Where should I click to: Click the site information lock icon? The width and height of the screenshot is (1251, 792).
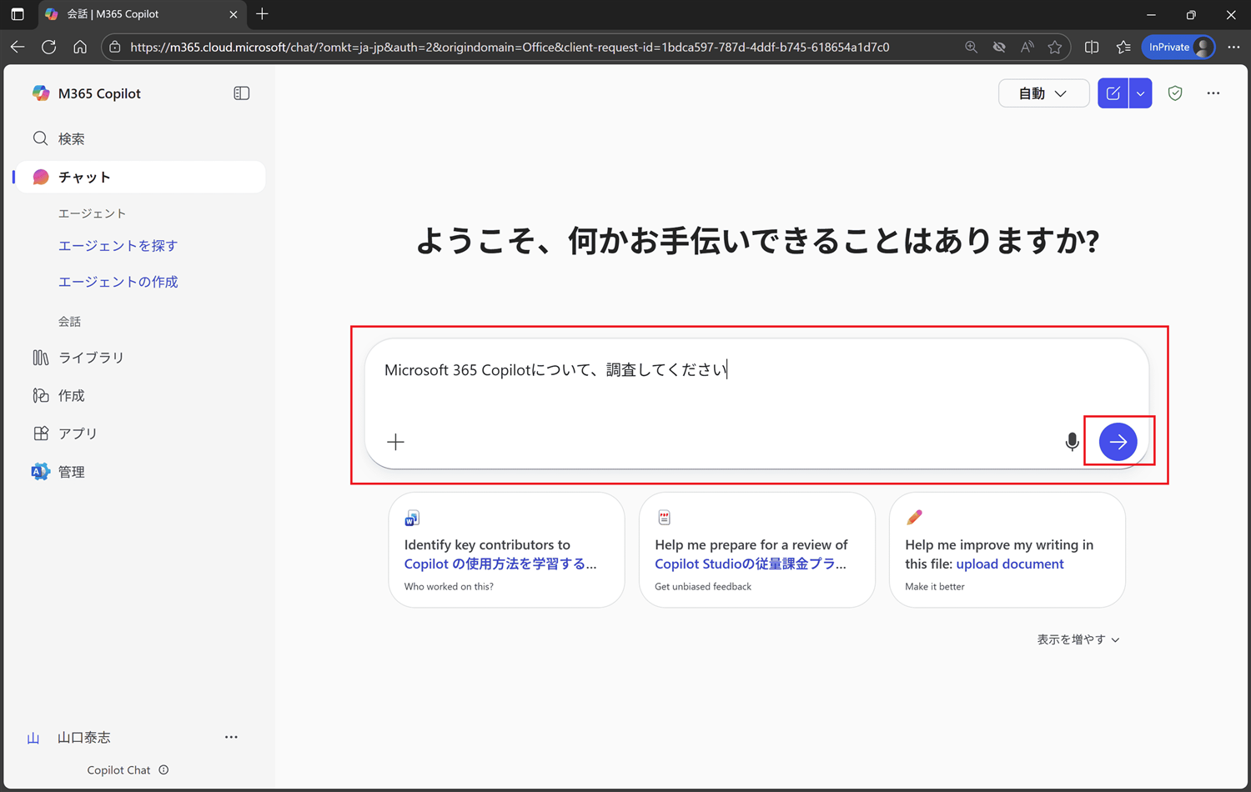[115, 48]
